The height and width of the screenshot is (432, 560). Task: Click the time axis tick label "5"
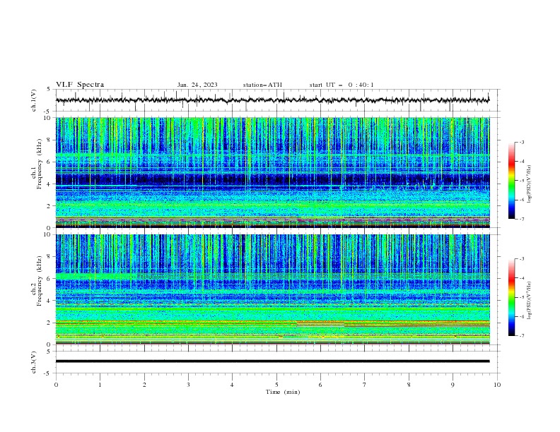click(276, 385)
